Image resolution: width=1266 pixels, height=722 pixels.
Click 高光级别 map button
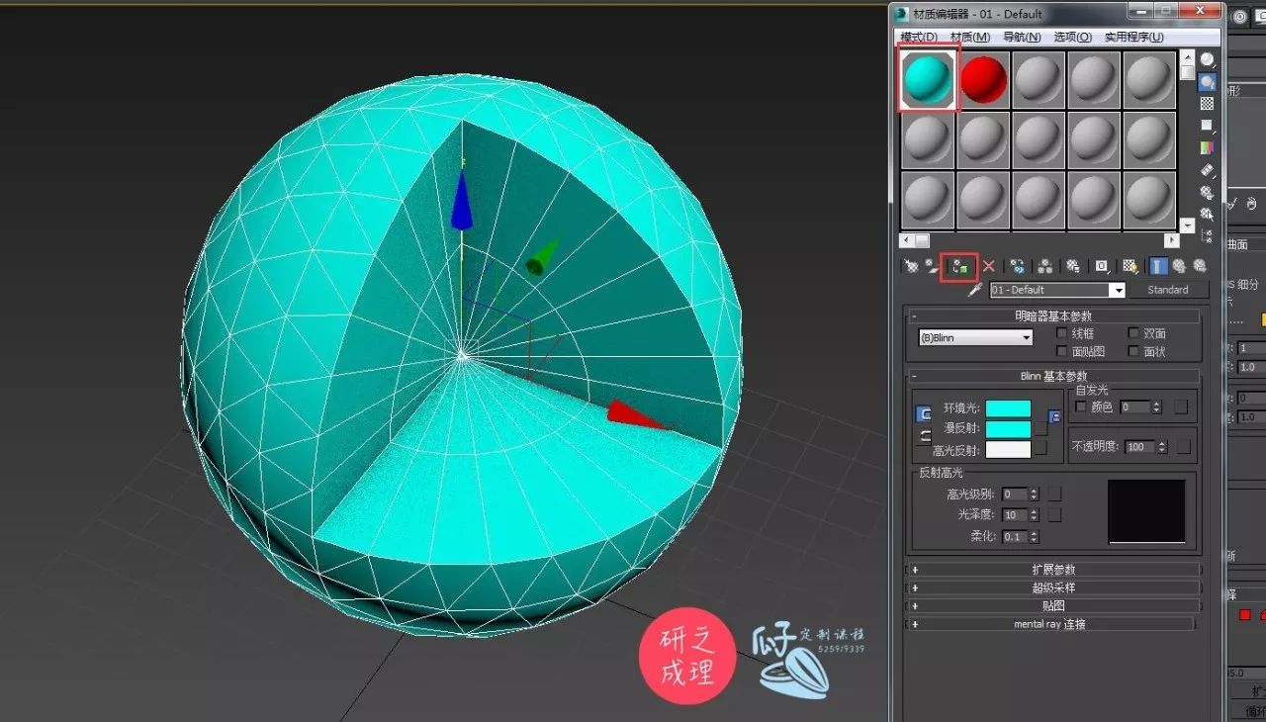(x=1054, y=494)
